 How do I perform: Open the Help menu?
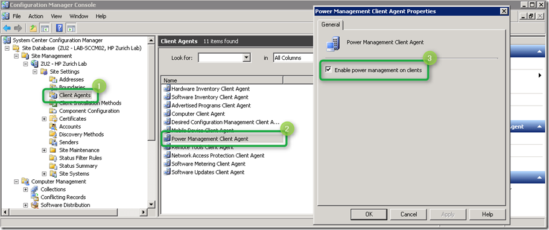pos(101,16)
